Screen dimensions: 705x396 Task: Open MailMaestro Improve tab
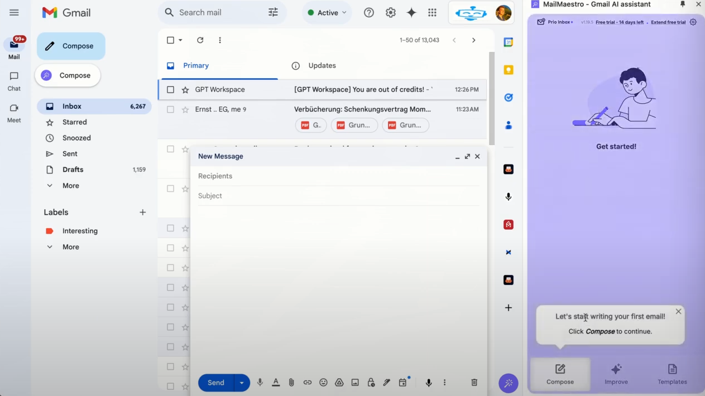(616, 374)
